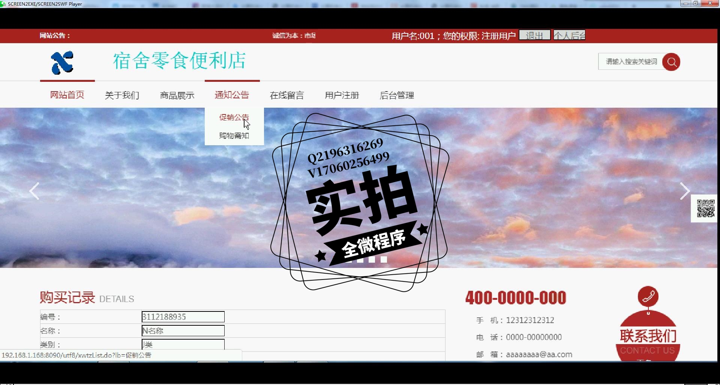Click the red search magnifier button
This screenshot has height=385, width=720.
(x=671, y=62)
